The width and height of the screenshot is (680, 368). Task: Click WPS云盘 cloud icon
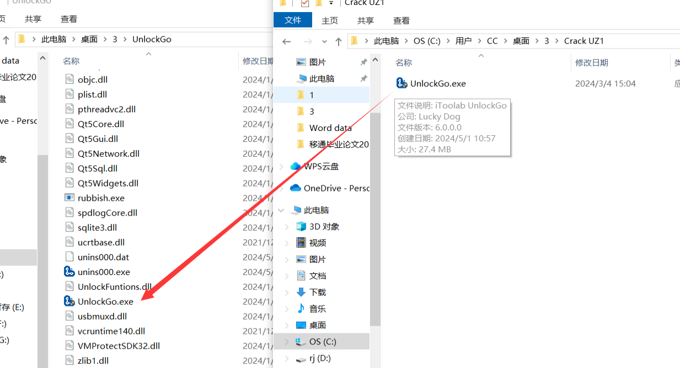[x=296, y=166]
